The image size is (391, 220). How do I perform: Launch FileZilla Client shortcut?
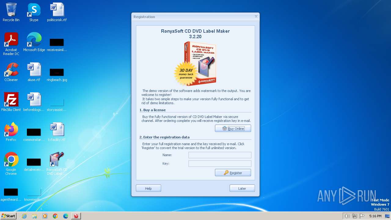click(11, 102)
